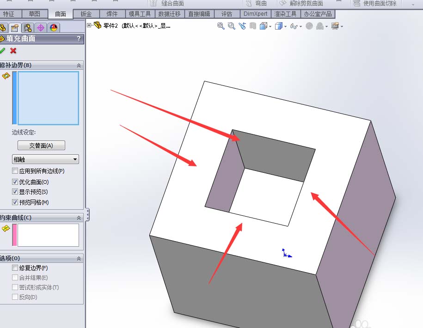Collapse the 修补边界 section
Viewport: 423px width, 328px height.
click(79, 65)
